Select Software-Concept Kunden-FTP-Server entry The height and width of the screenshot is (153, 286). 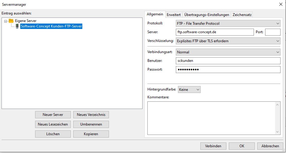click(x=51, y=26)
